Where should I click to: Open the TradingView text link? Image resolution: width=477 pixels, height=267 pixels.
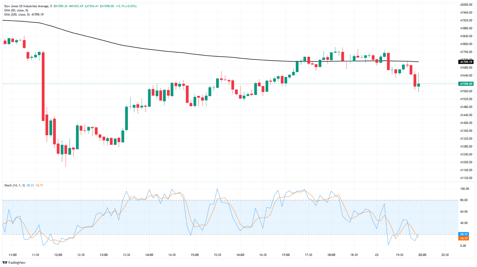[17, 263]
